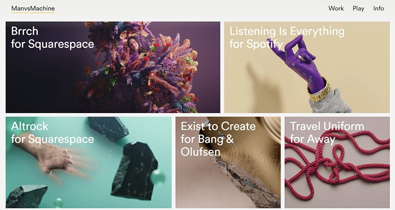
Task: Open the Brrch for Squarespace title
Action: point(52,38)
